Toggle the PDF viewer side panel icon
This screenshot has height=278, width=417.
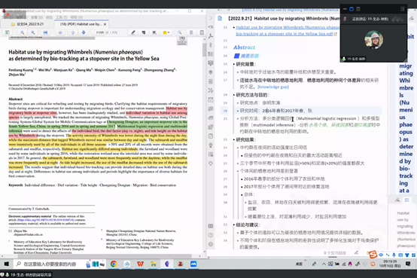click(x=8, y=32)
